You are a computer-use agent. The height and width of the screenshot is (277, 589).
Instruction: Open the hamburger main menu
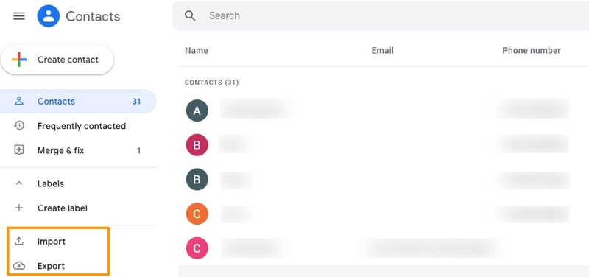19,16
